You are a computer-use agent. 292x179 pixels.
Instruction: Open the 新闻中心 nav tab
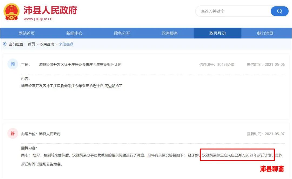point(74,33)
